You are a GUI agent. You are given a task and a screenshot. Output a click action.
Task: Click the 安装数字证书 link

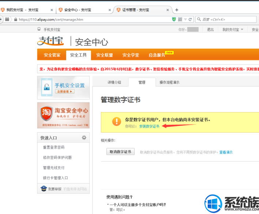coord(149,126)
